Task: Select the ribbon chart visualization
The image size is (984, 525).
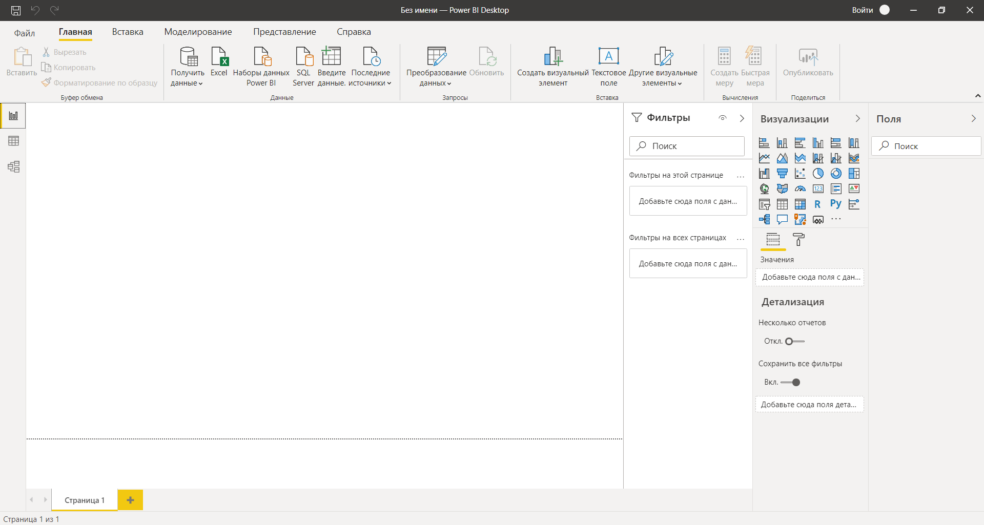Action: pyautogui.click(x=854, y=158)
